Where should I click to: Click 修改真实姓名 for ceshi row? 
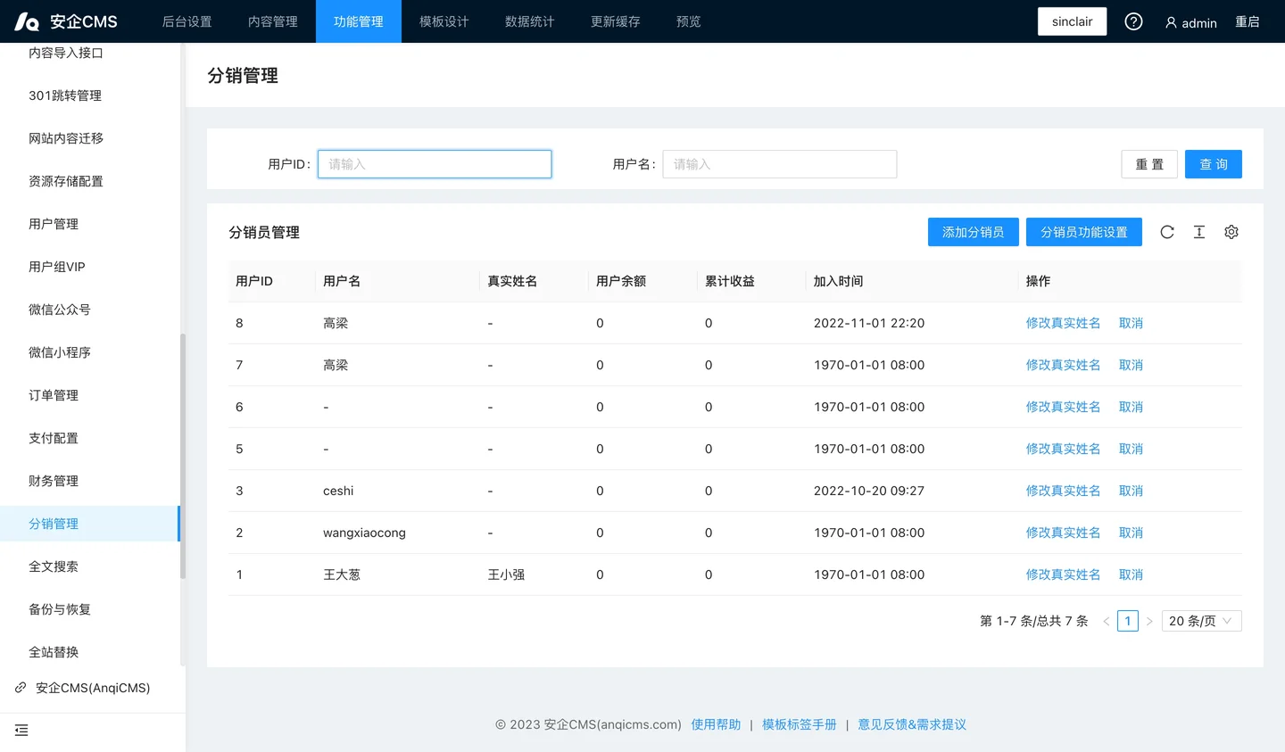[x=1063, y=491]
